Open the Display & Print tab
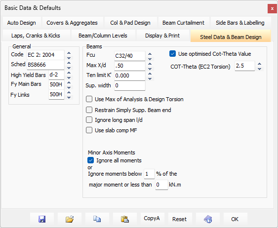Viewport: 278px width, 228px height. point(162,36)
